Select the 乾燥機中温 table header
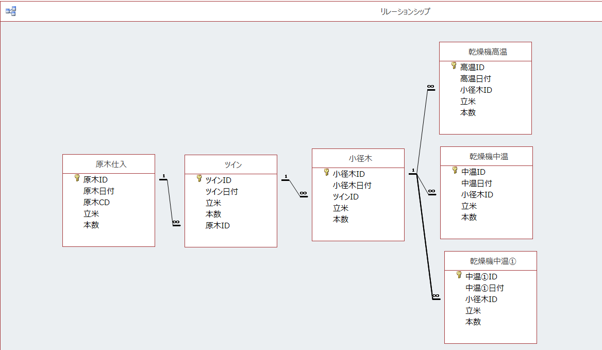 487,156
